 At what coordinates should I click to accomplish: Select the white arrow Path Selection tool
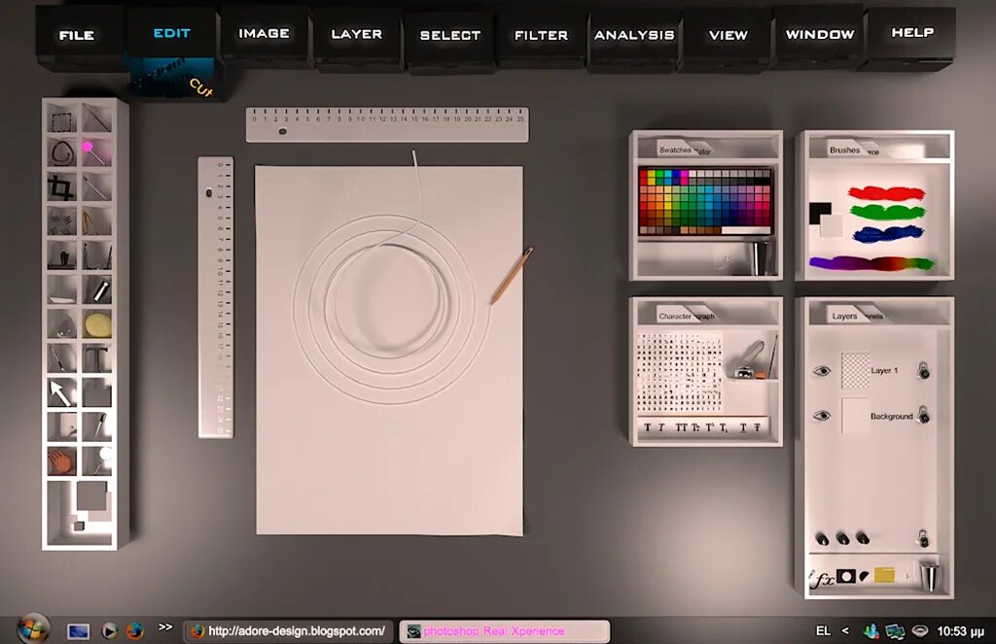click(61, 392)
